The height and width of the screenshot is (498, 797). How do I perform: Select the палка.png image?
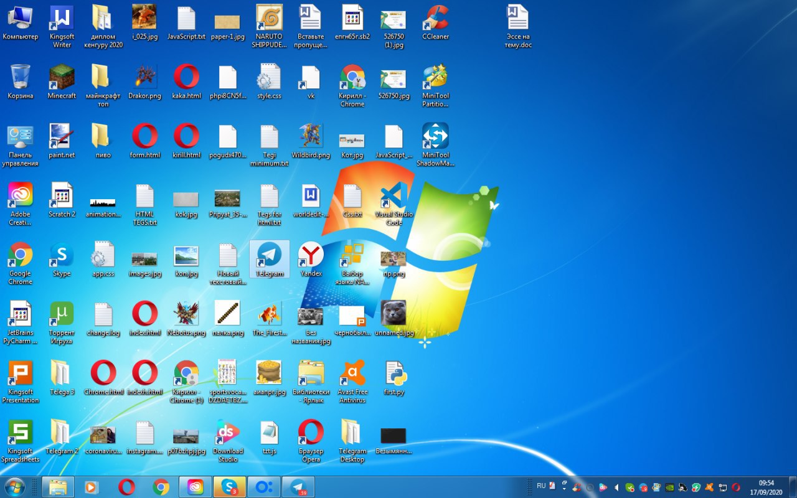(x=228, y=318)
